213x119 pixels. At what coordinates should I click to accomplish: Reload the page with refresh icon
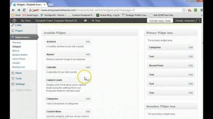coord(24,10)
